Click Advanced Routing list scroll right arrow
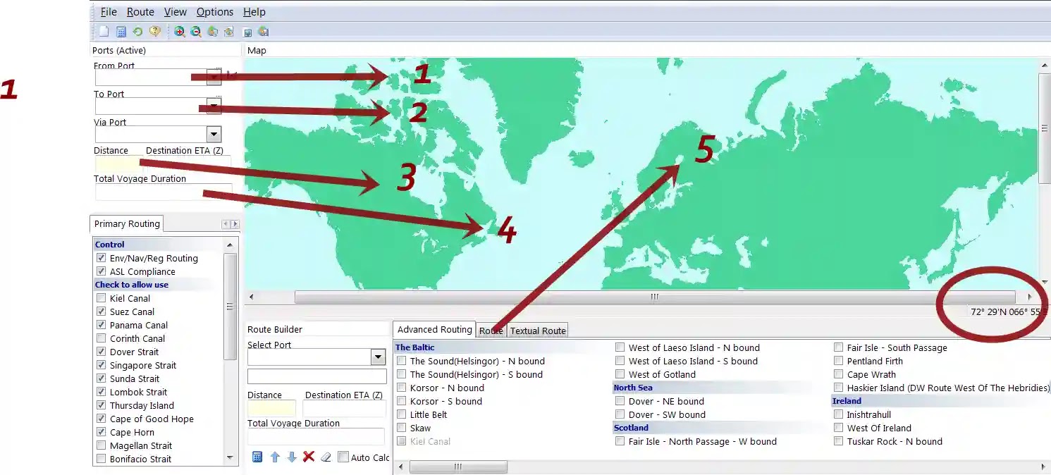This screenshot has width=1051, height=475. 1045,467
